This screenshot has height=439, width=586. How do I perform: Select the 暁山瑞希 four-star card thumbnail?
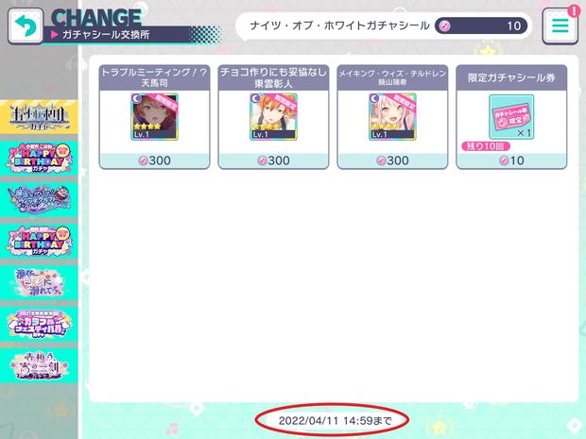point(392,117)
